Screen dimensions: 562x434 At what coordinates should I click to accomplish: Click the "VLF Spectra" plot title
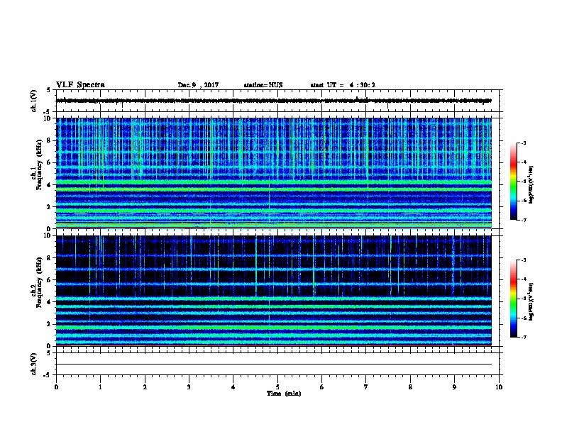80,85
